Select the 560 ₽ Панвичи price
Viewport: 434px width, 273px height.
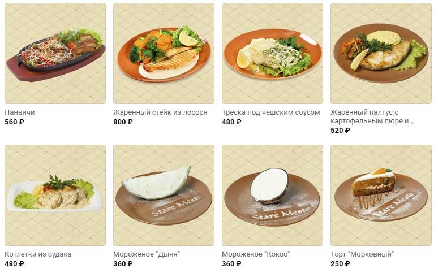click(14, 122)
